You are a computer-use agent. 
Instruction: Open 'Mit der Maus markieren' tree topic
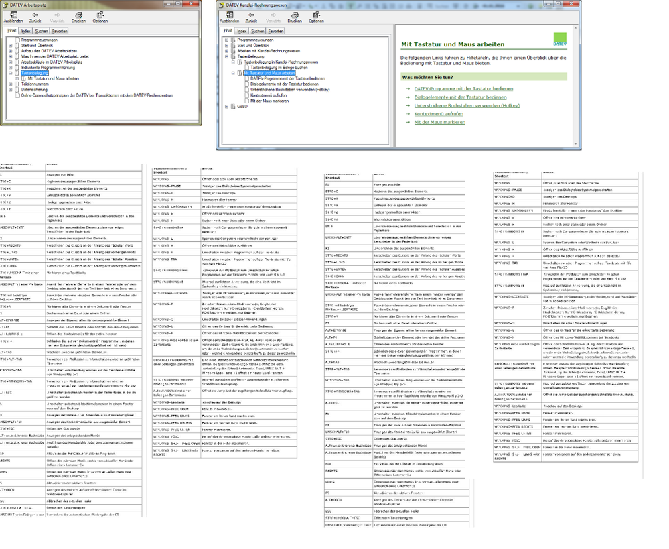[x=270, y=101]
